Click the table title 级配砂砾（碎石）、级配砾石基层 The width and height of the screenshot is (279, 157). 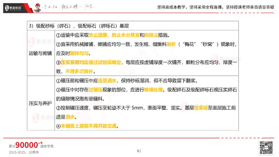coord(79,26)
